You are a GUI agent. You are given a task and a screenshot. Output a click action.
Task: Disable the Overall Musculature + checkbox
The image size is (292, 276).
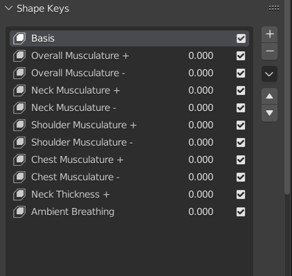pos(241,56)
